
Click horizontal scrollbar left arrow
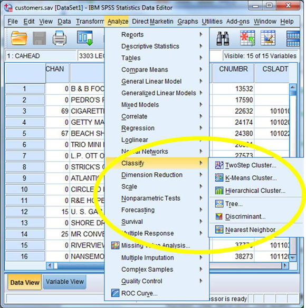coord(50,266)
